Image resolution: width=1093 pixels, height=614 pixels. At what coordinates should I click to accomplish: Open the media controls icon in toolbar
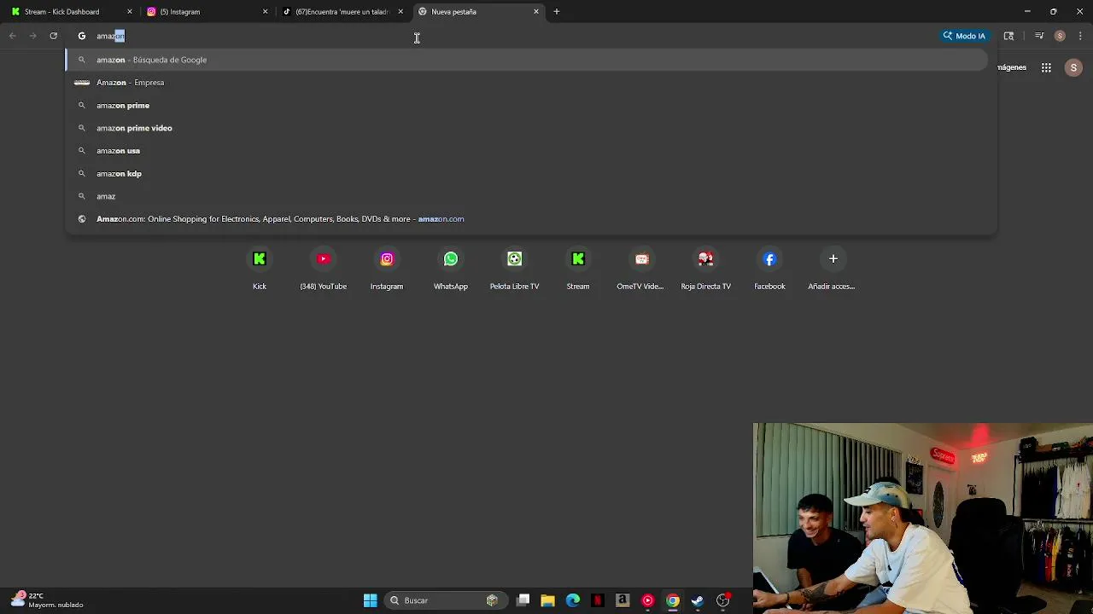[1039, 36]
